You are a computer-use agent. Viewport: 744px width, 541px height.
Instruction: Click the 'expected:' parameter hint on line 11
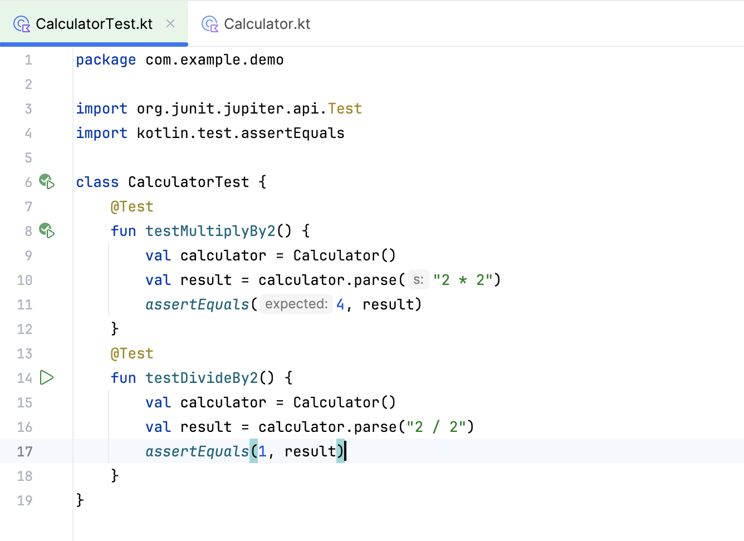tap(296, 303)
